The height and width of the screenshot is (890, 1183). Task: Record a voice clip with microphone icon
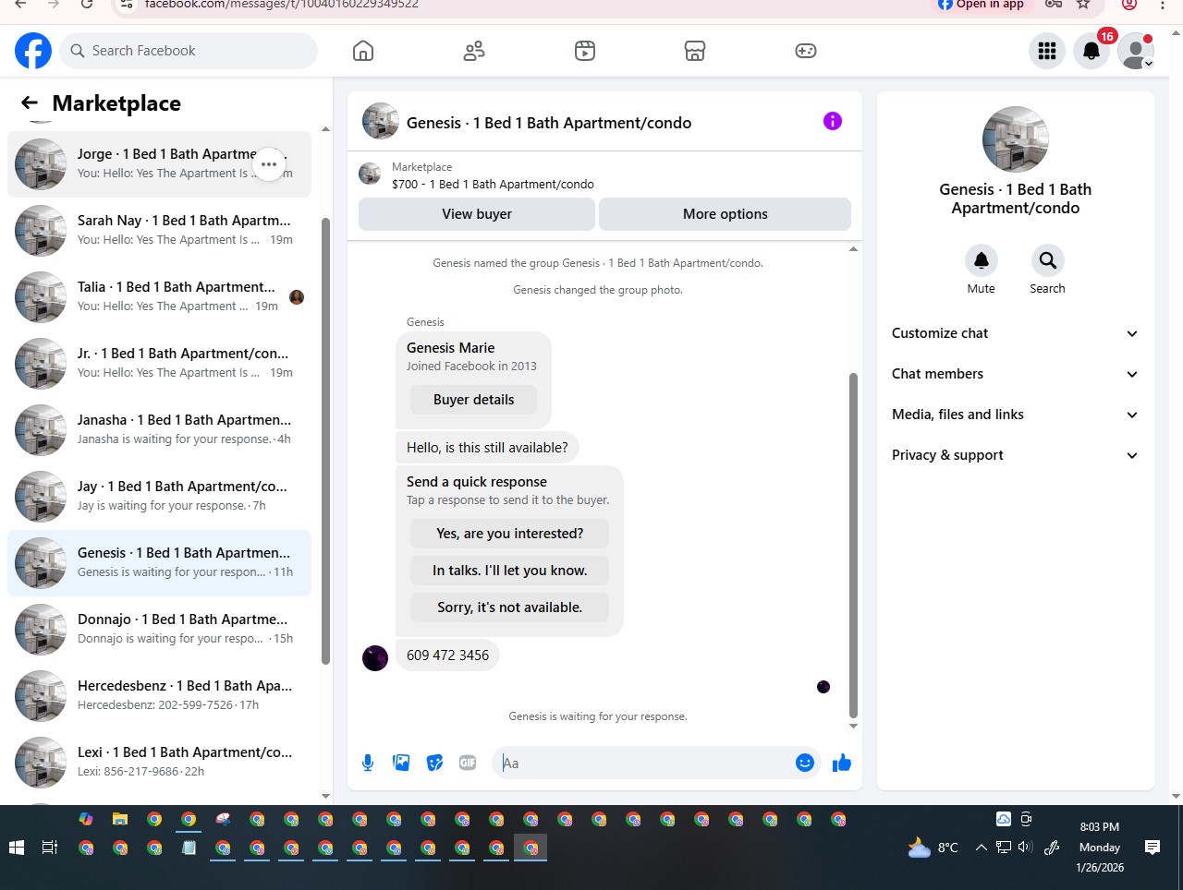pos(368,763)
